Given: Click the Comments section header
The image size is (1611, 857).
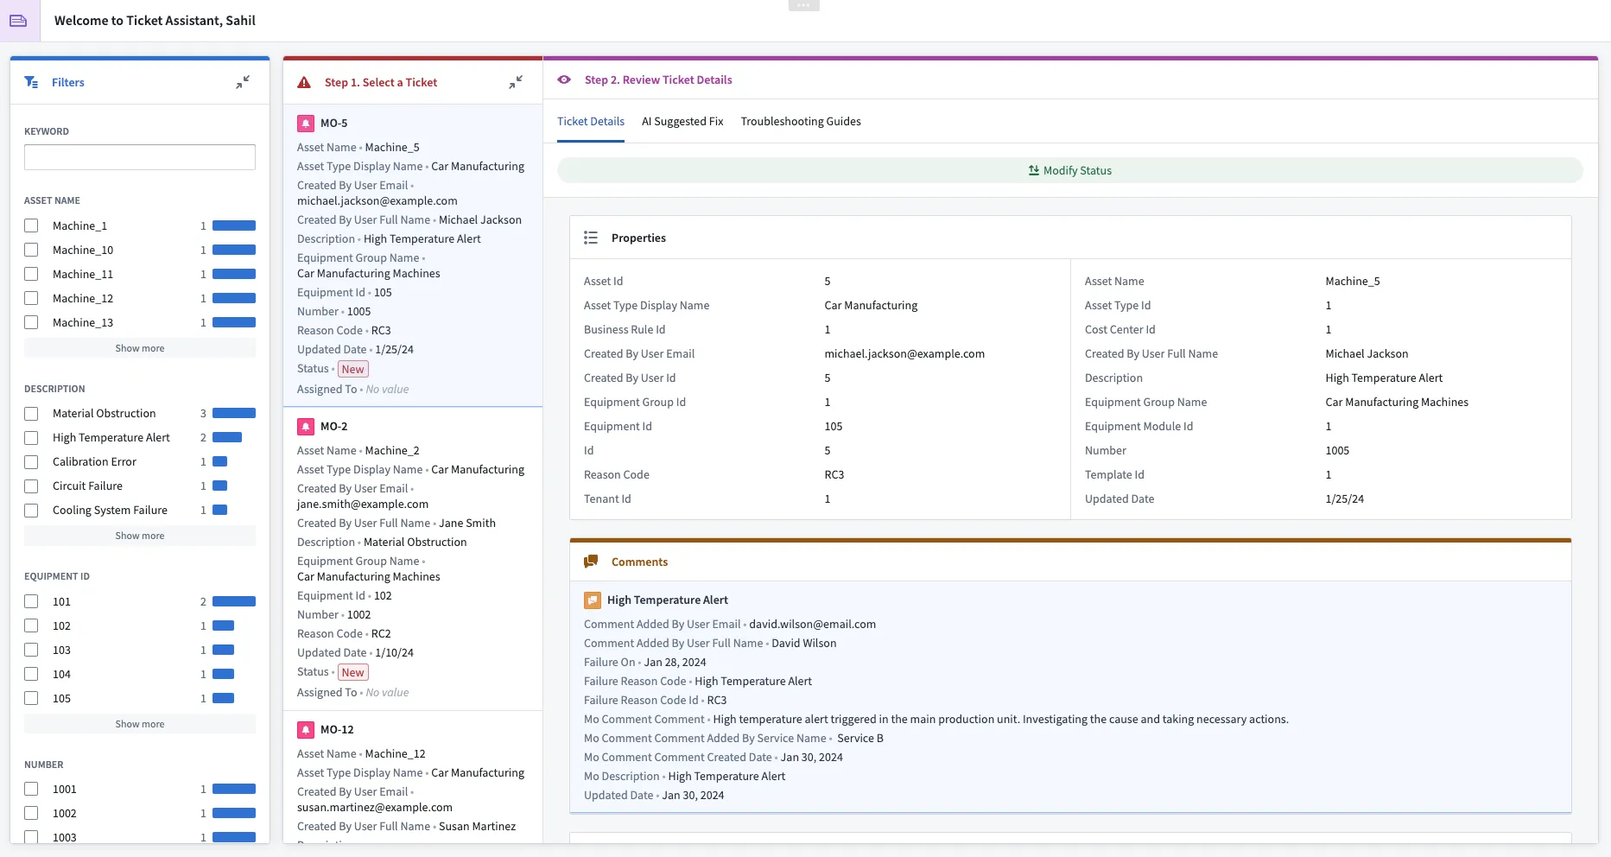Looking at the screenshot, I should 1070,562.
